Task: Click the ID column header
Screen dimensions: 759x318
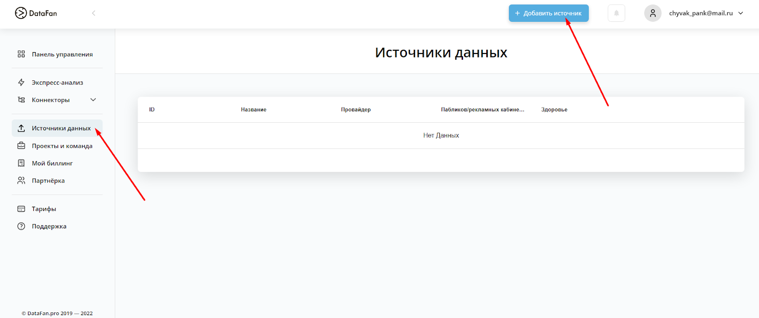Action: point(152,109)
